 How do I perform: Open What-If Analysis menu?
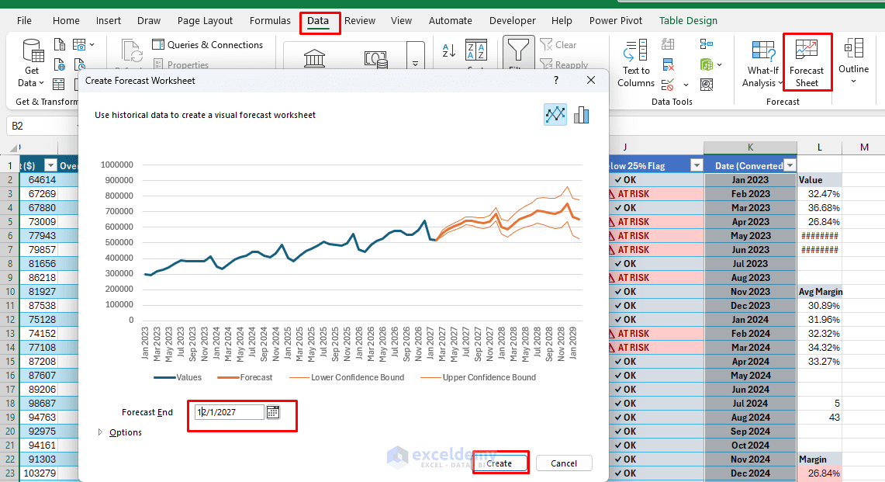click(762, 64)
